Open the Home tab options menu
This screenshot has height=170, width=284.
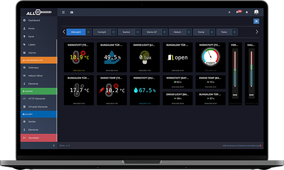(212, 32)
